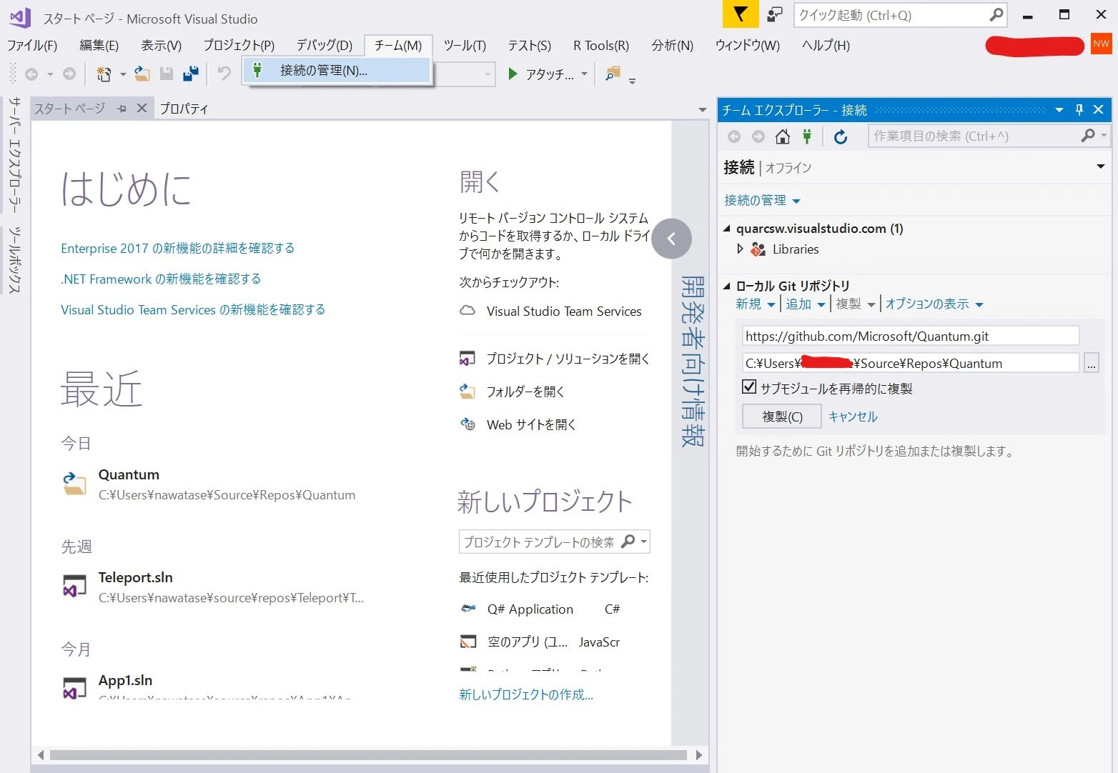Open the ツールボックス side tab
Screen dimensions: 1118x773
[14, 259]
